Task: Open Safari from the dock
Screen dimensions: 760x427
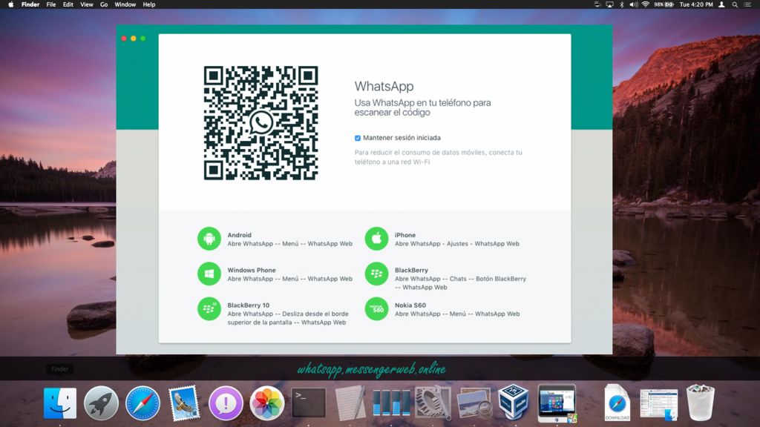Action: (x=142, y=403)
